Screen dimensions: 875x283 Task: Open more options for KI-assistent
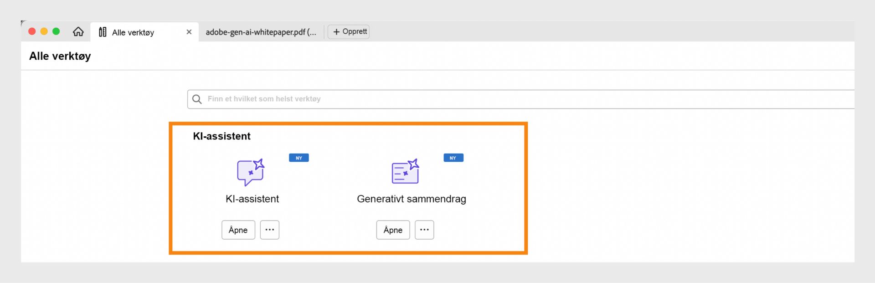[270, 230]
